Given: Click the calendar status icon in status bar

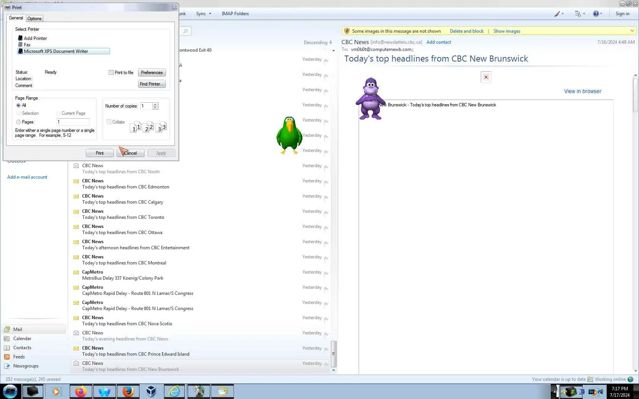Looking at the screenshot, I should click(590, 379).
